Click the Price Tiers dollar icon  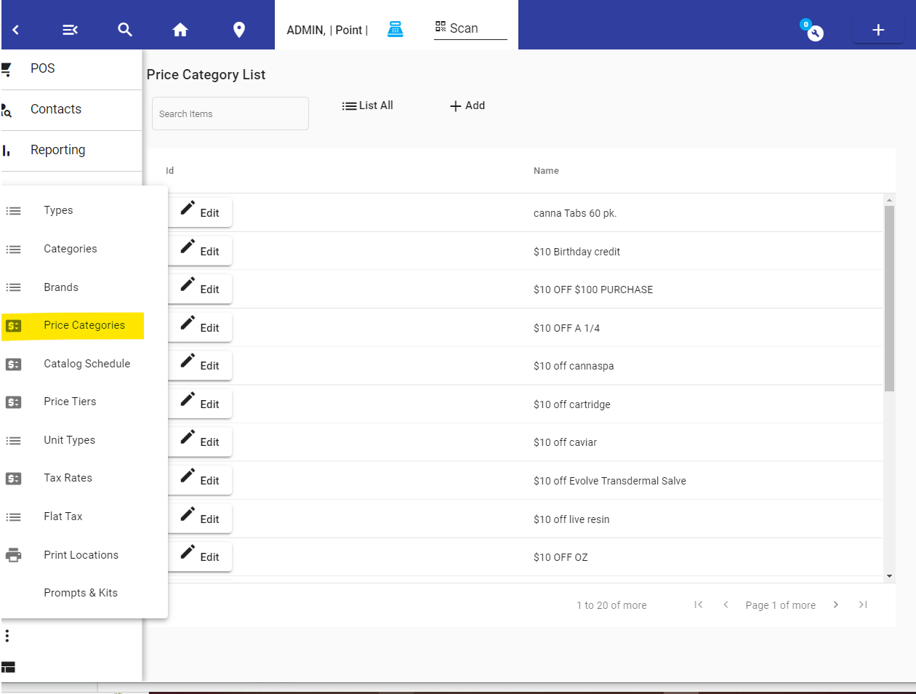coord(14,402)
